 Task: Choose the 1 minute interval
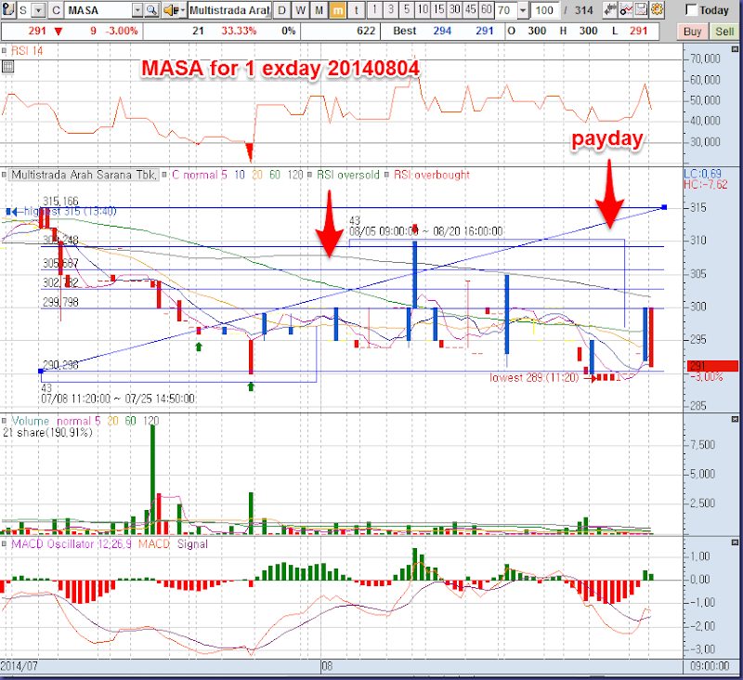click(x=374, y=9)
